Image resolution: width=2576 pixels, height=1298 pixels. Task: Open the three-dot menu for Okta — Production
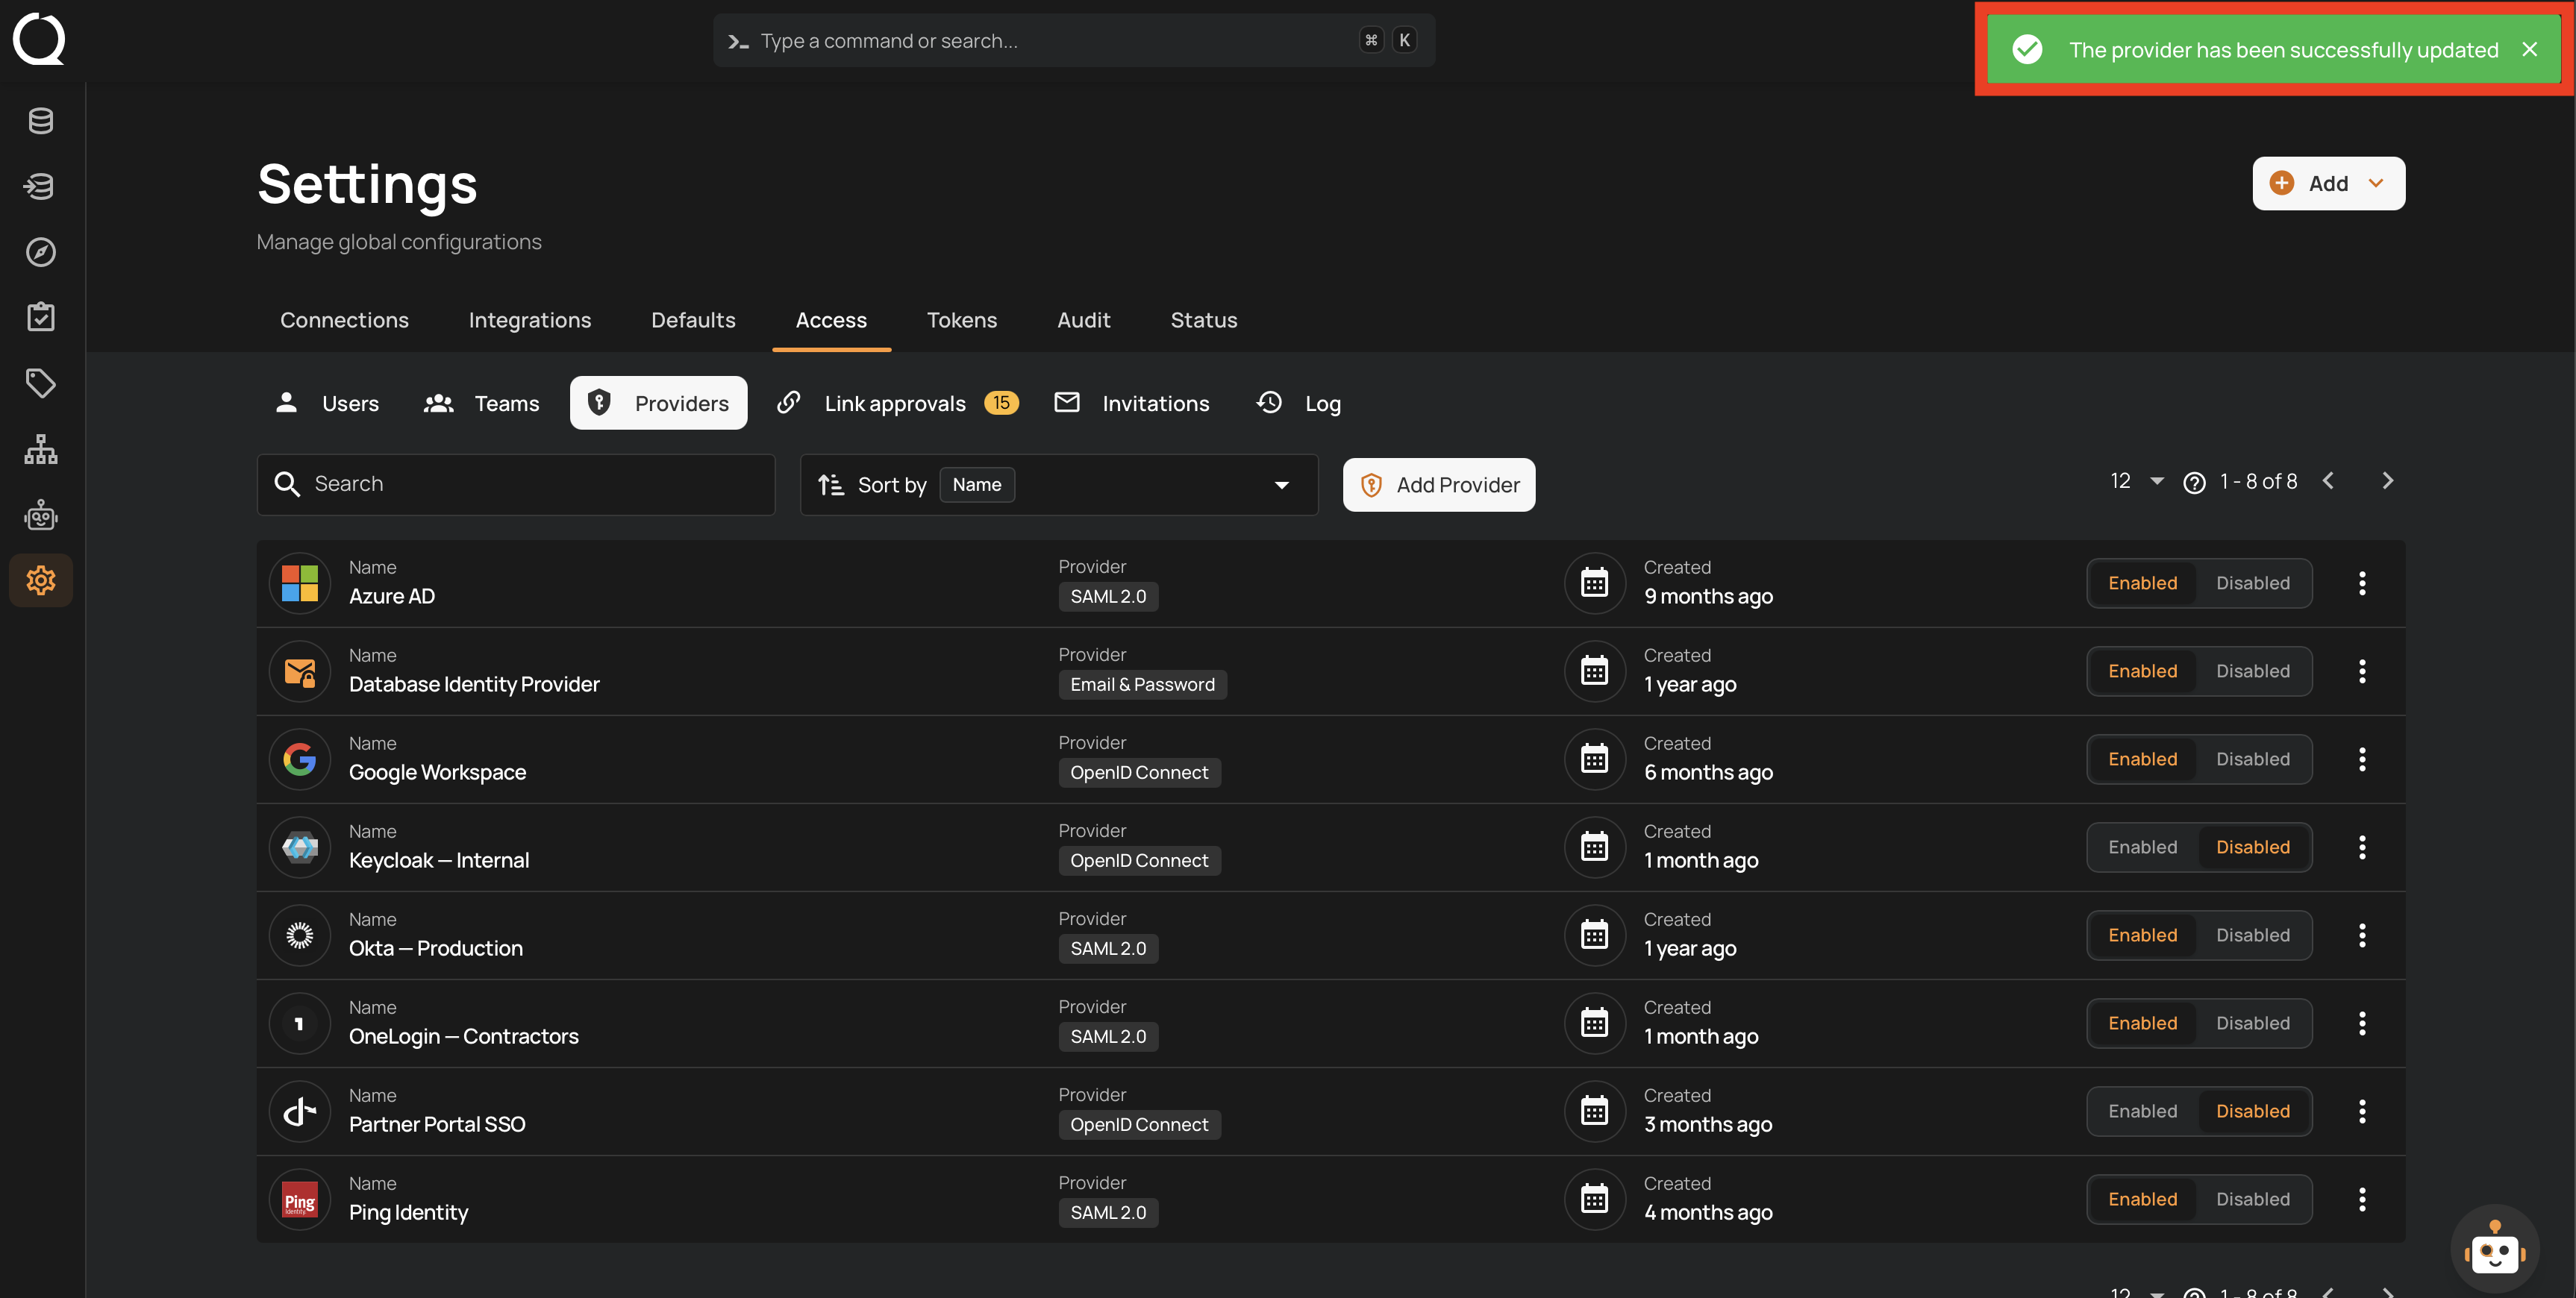[2362, 935]
